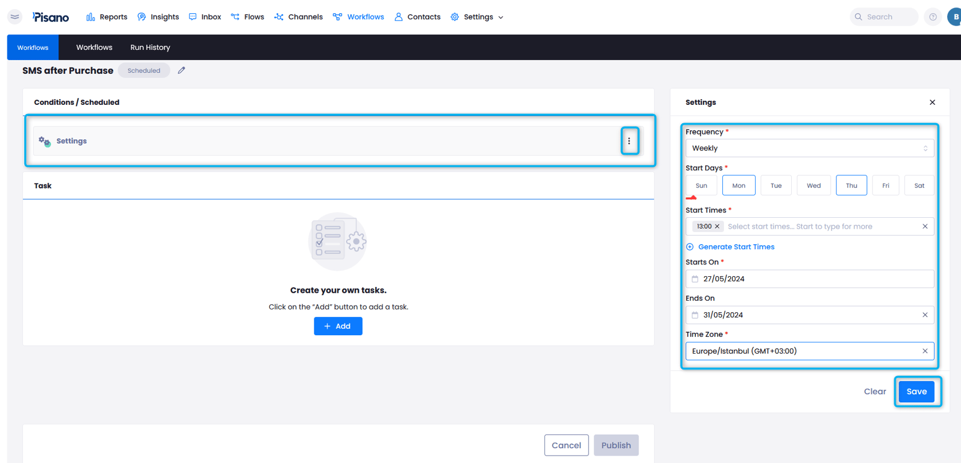Cancel the workflow editing
The width and height of the screenshot is (961, 463).
[x=566, y=445]
